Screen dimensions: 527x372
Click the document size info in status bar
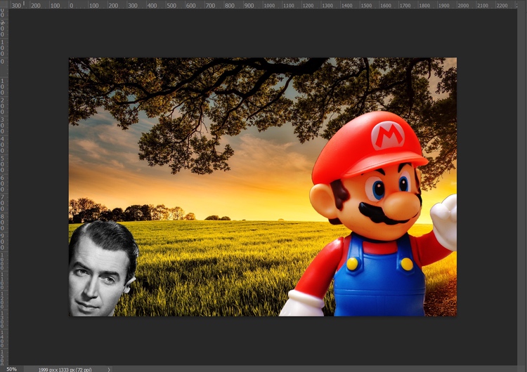[65, 369]
